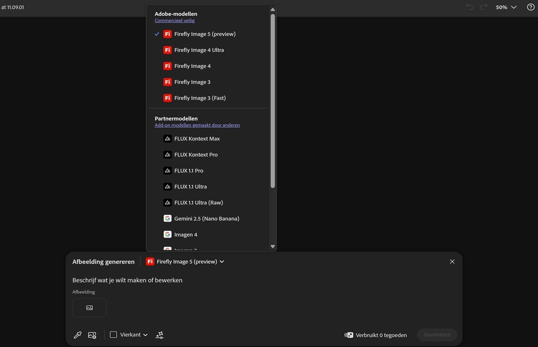Open the 50% zoom level dropdown
The image size is (538, 347).
coord(506,7)
